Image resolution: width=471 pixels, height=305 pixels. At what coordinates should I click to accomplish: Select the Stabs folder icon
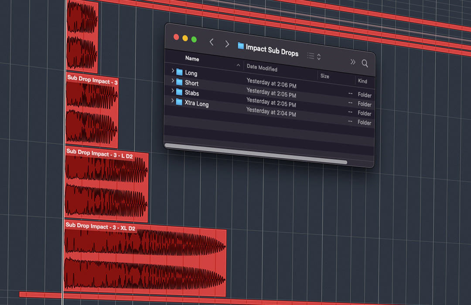(179, 92)
